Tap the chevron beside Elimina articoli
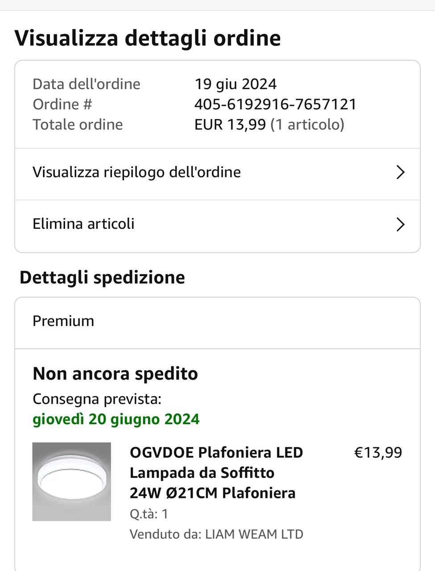 pyautogui.click(x=400, y=224)
